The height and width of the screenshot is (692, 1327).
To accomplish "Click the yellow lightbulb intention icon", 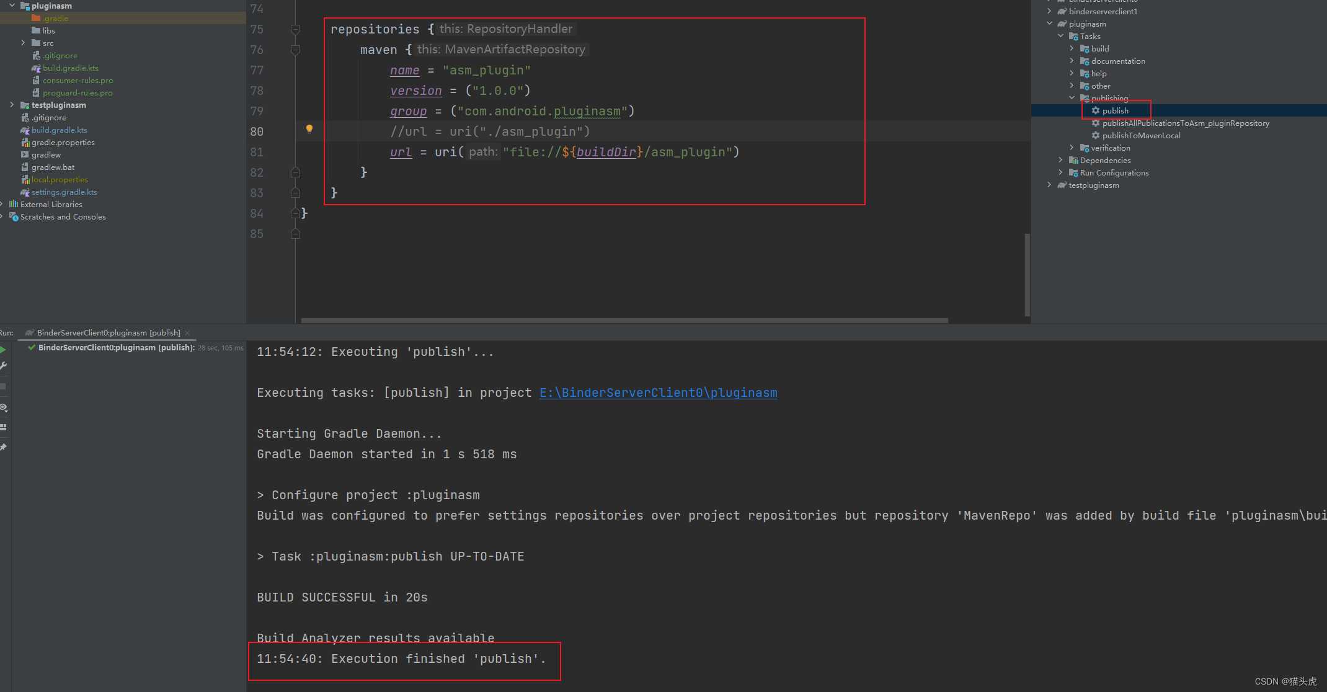I will coord(309,129).
